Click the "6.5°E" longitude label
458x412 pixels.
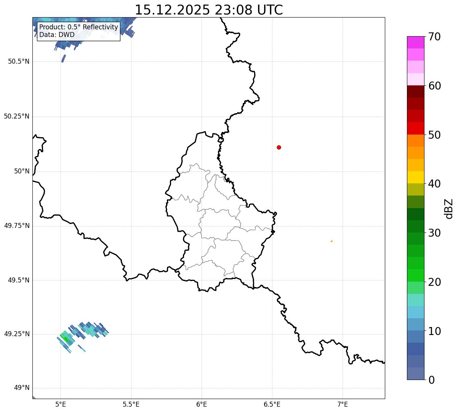coord(272,404)
